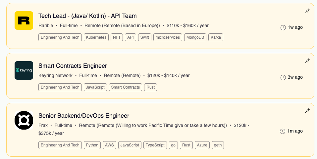Select the MongoDB tag
This screenshot has width=317, height=159.
[x=195, y=37]
